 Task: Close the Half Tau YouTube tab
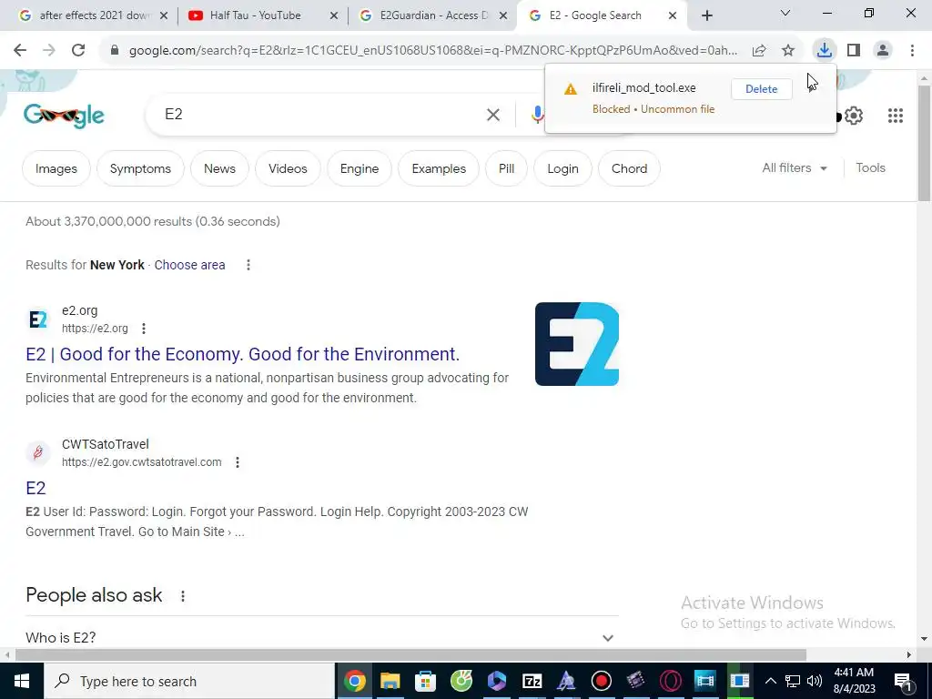click(334, 16)
